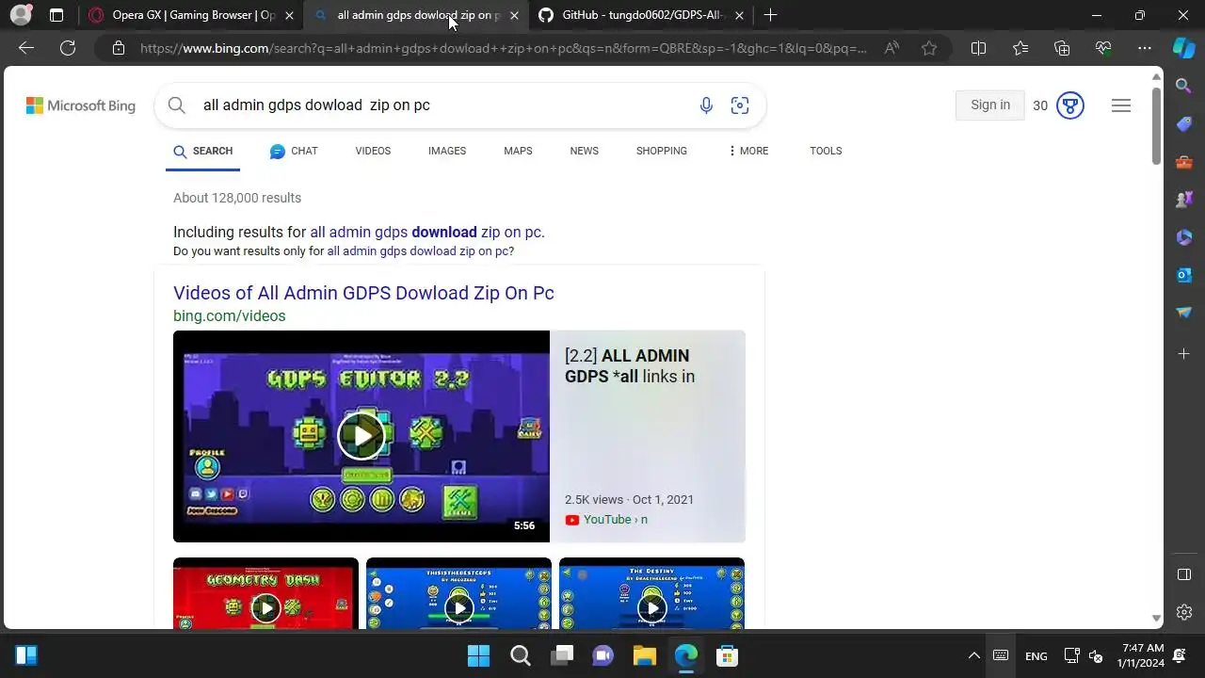Add a sidebar app with plus icon
1205x678 pixels.
pyautogui.click(x=1184, y=354)
